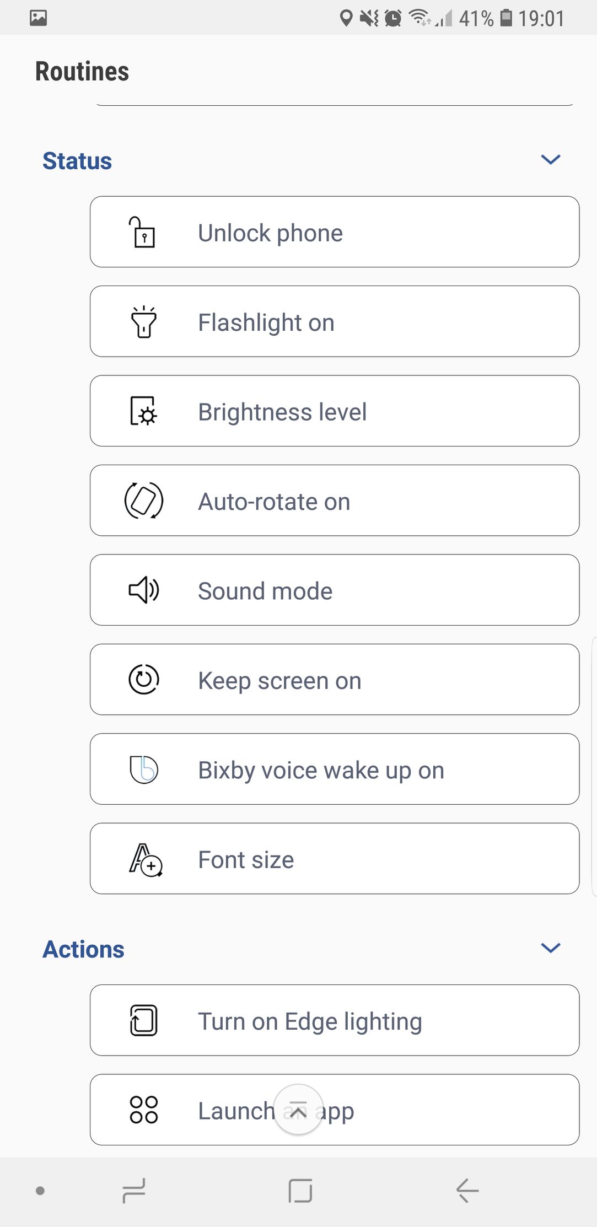Tap the Bixby voice logo icon
The image size is (597, 1227).
click(x=143, y=769)
